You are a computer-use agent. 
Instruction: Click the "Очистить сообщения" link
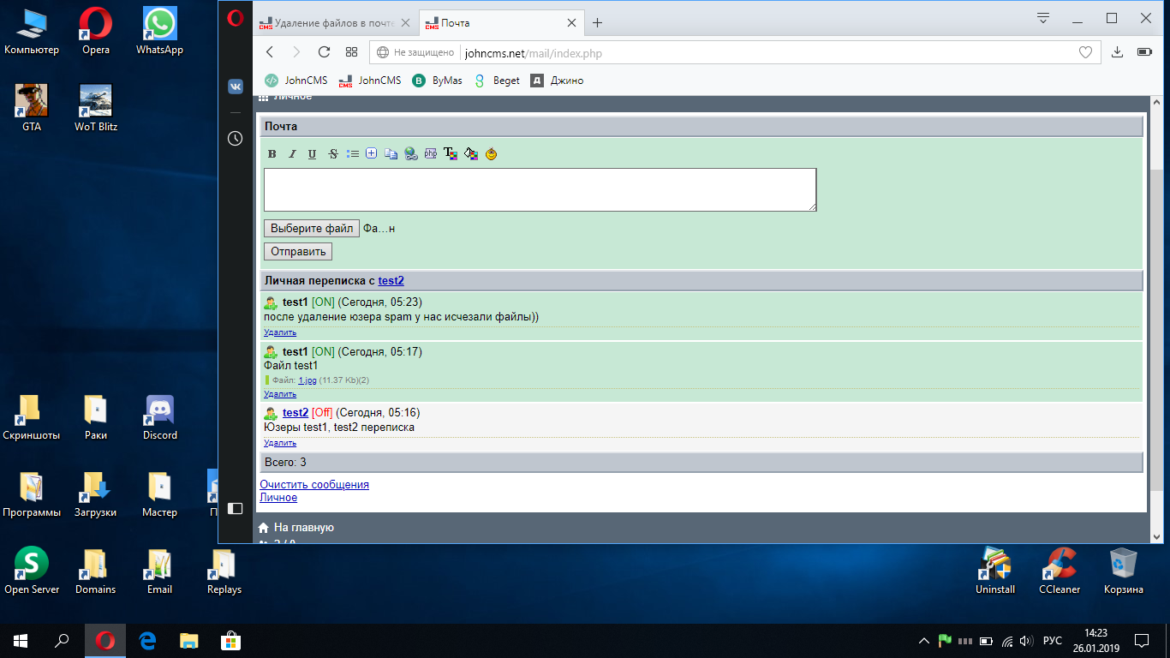tap(314, 485)
